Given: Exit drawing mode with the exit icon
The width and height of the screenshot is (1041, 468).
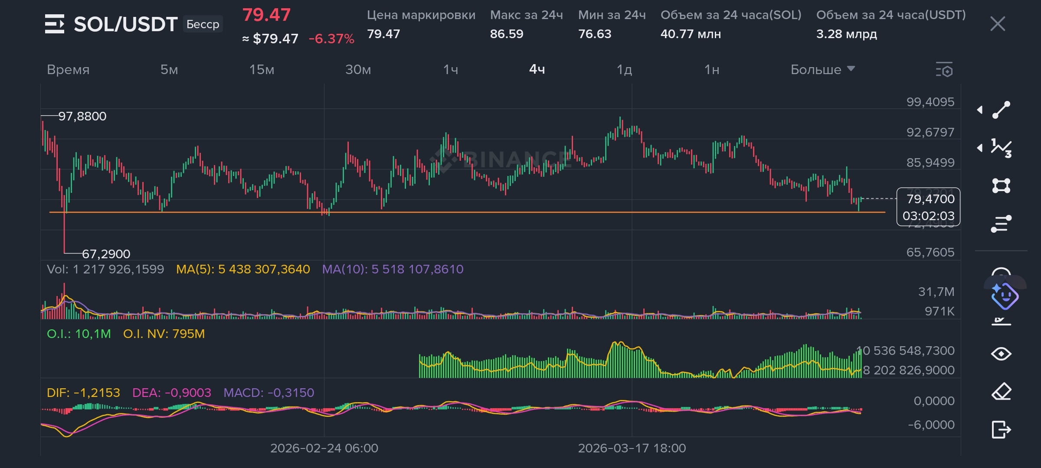Looking at the screenshot, I should point(1001,430).
